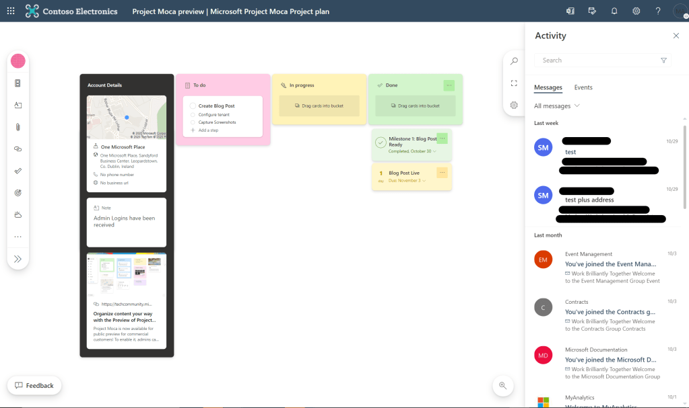The width and height of the screenshot is (689, 408).
Task: Uncheck the Milestone 1 completed circle
Action: pyautogui.click(x=381, y=142)
